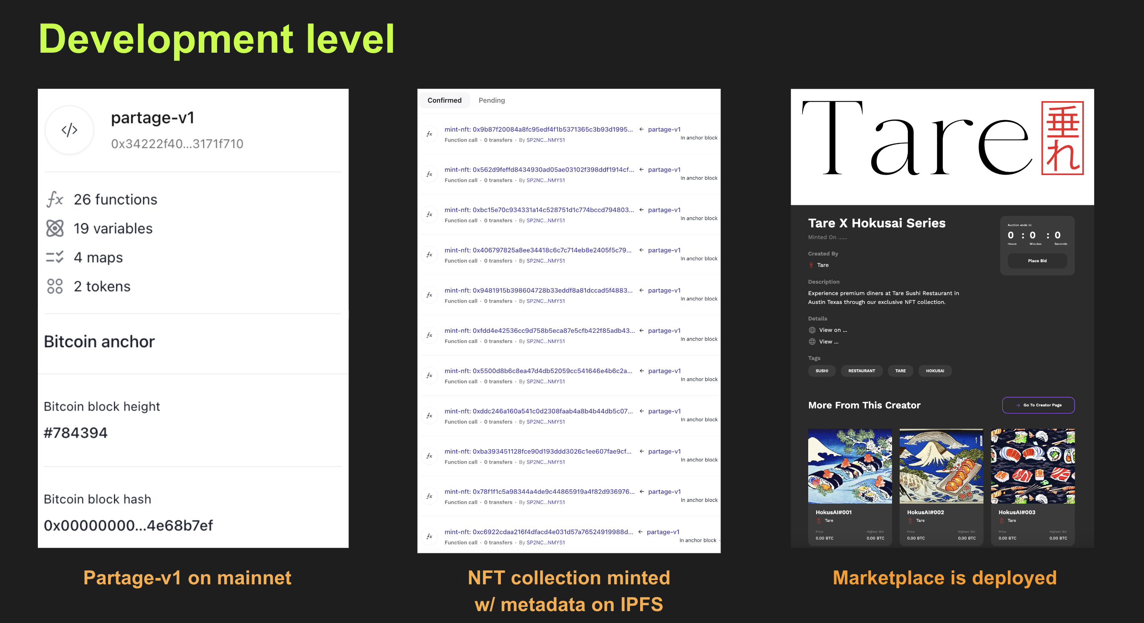
Task: Click the RESTAURANT tag chip
Action: point(861,371)
